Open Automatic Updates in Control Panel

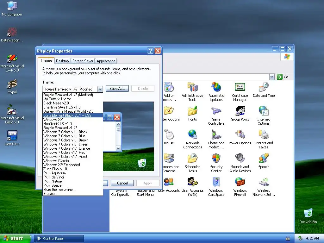coord(216,92)
